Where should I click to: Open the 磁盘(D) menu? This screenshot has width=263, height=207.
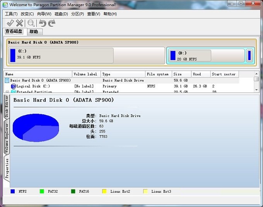[x=61, y=14]
